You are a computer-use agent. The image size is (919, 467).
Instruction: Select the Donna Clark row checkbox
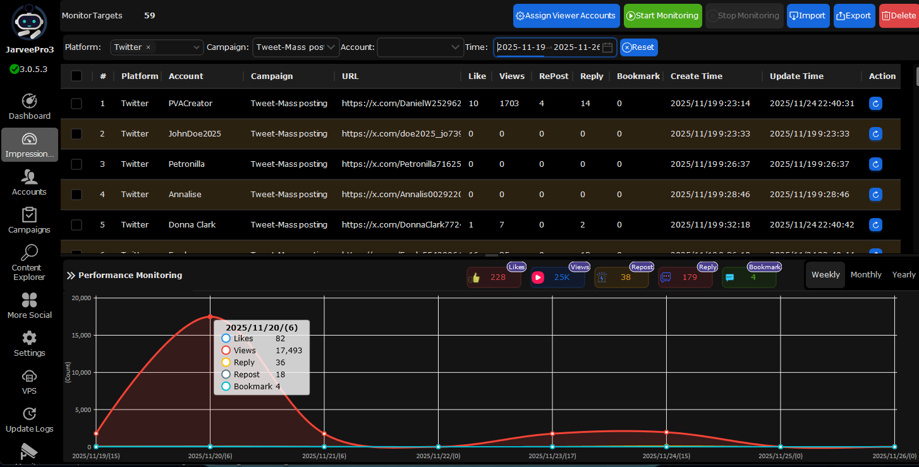point(76,225)
